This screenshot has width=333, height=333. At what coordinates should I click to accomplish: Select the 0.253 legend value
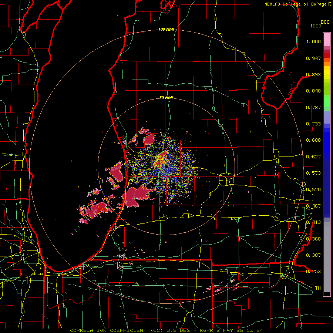pos(313,272)
